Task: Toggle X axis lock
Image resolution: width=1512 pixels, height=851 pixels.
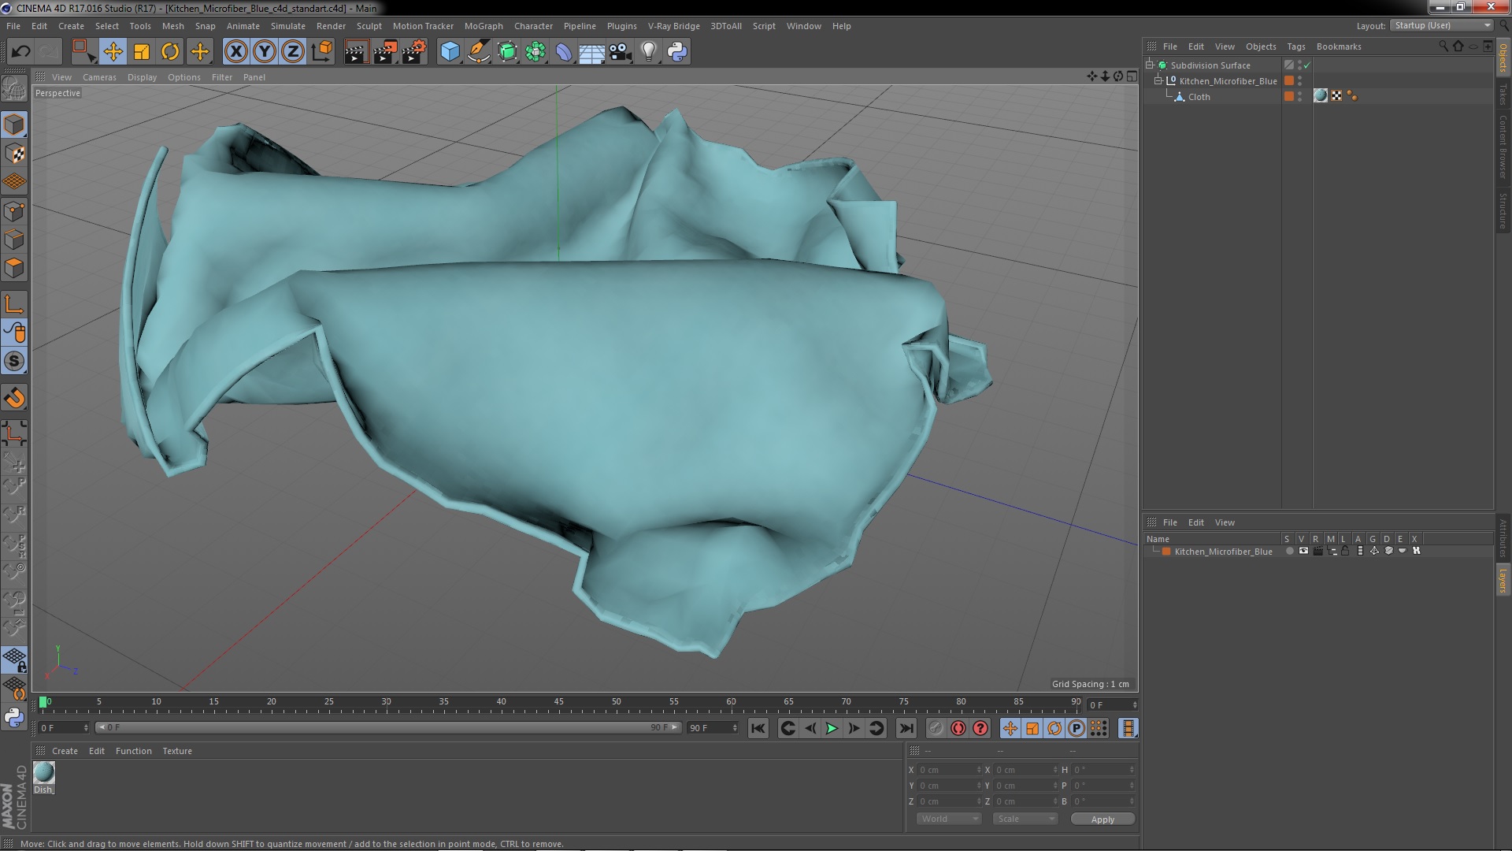Action: pyautogui.click(x=235, y=52)
